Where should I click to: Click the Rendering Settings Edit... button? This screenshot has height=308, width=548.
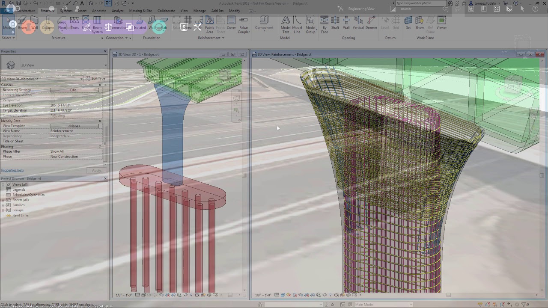click(74, 90)
